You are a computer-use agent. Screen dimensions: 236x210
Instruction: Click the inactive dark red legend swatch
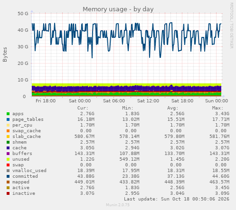pyautogui.click(x=8, y=193)
